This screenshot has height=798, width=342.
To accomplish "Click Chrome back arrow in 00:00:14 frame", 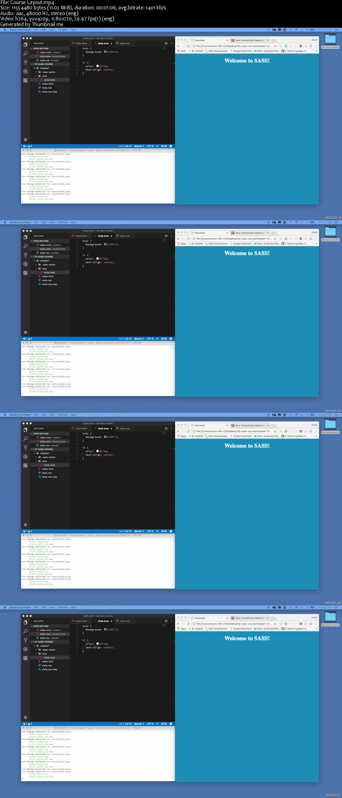I will [178, 46].
